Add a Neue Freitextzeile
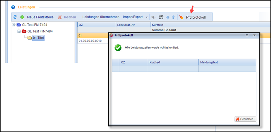 pyautogui.click(x=37, y=17)
